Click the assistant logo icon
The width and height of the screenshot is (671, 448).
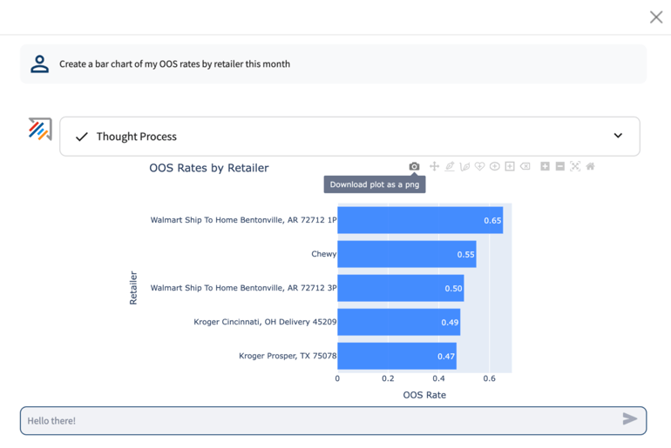[40, 129]
